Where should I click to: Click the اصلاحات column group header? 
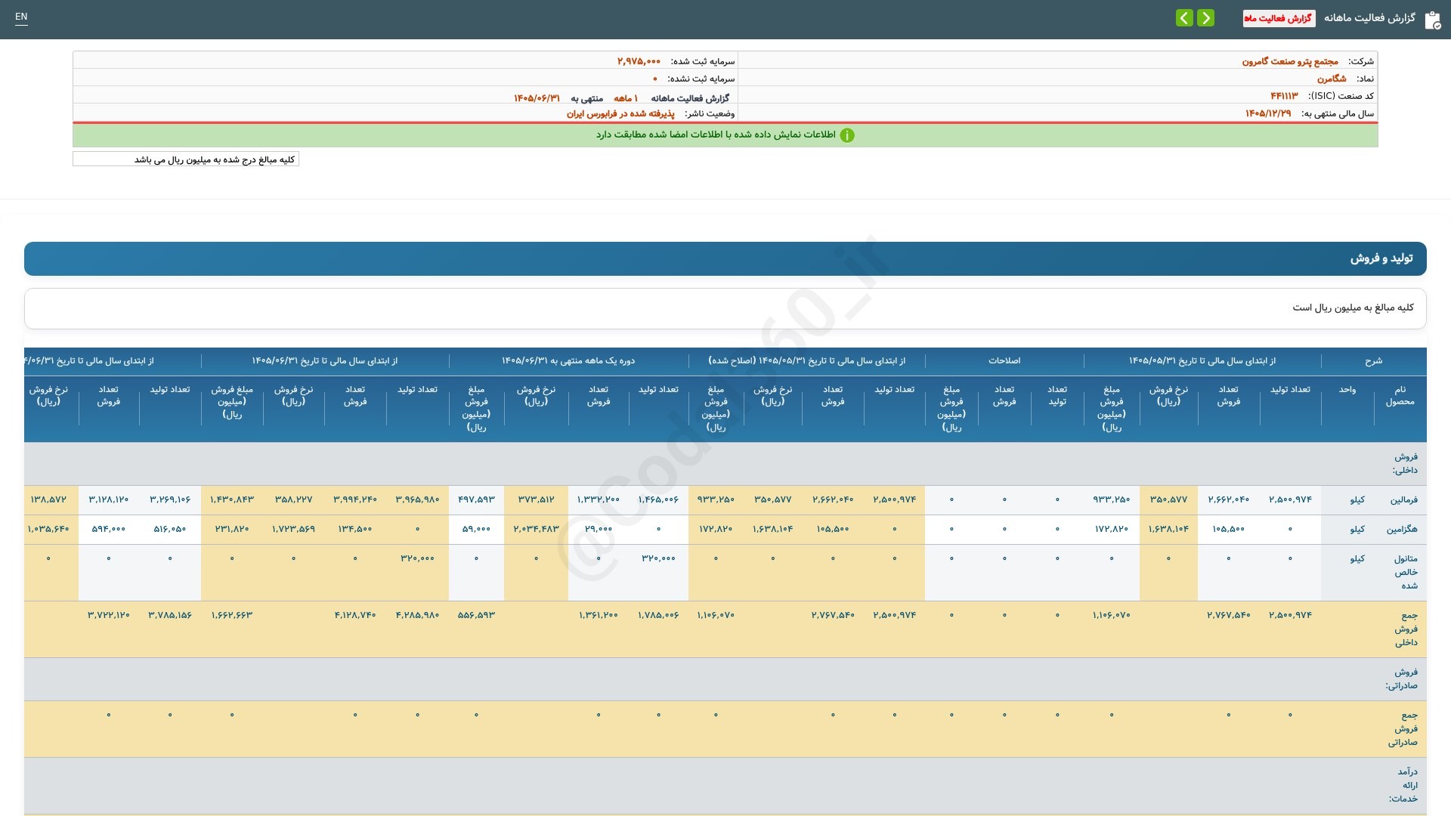tap(1004, 361)
